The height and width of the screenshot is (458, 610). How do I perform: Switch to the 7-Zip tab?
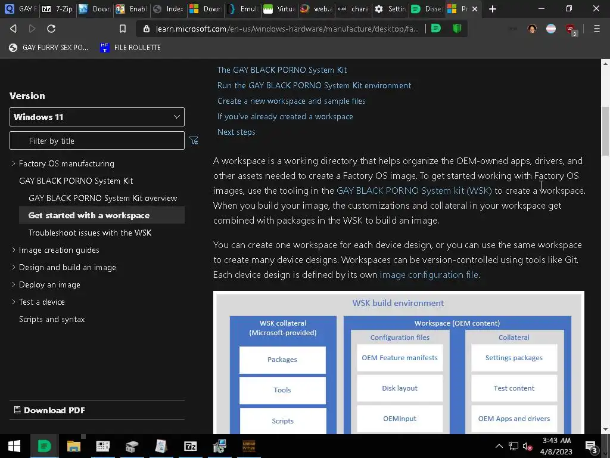[58, 8]
